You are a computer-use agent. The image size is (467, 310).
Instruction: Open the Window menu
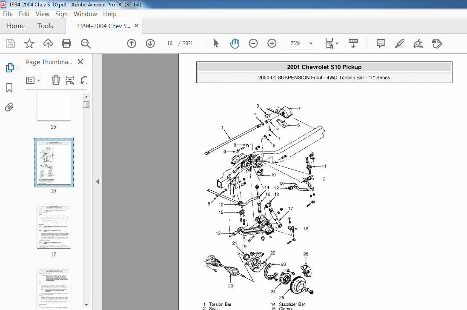[x=85, y=14]
